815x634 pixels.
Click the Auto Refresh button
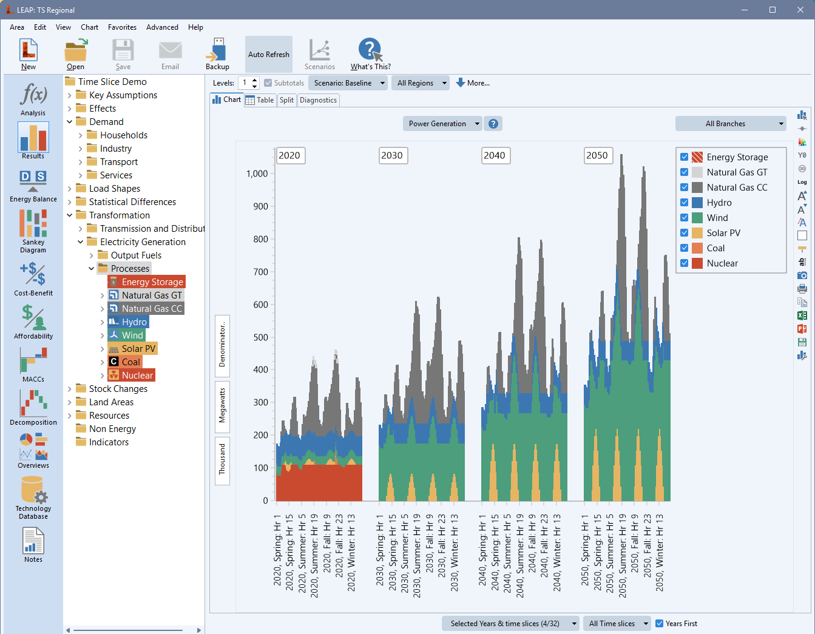[268, 55]
